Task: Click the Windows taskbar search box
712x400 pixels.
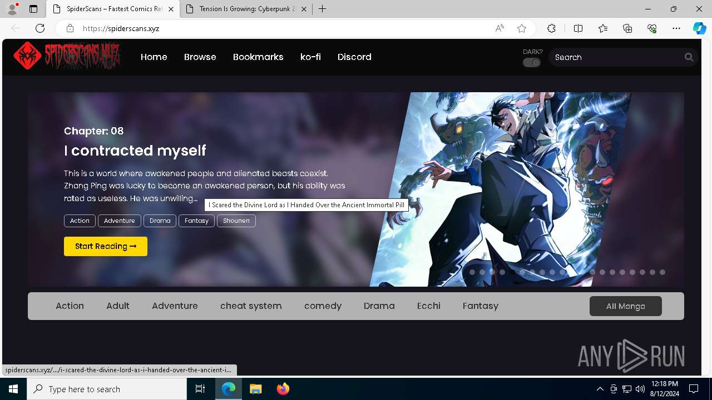Action: coord(107,389)
